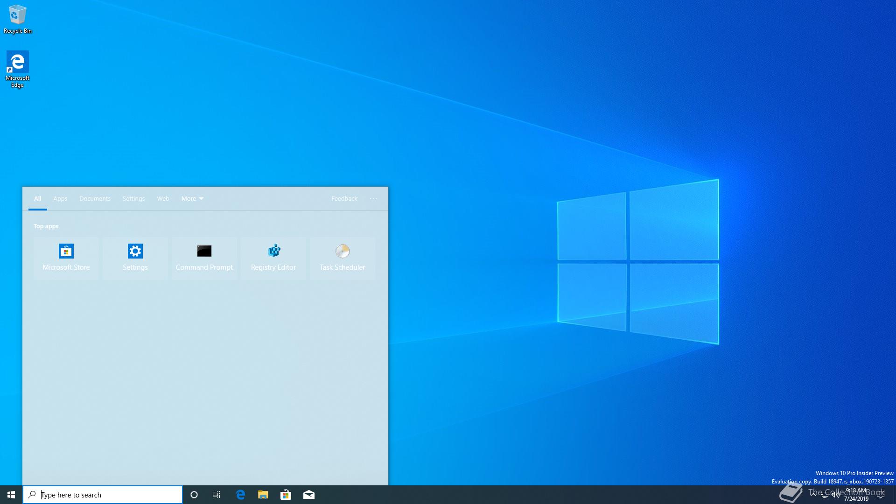Click the Show desktop sliver button

[894, 495]
